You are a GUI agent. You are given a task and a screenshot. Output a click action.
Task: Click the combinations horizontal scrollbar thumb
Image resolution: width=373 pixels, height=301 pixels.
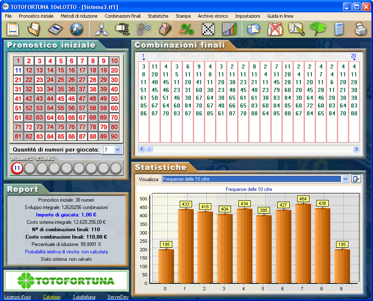149,149
